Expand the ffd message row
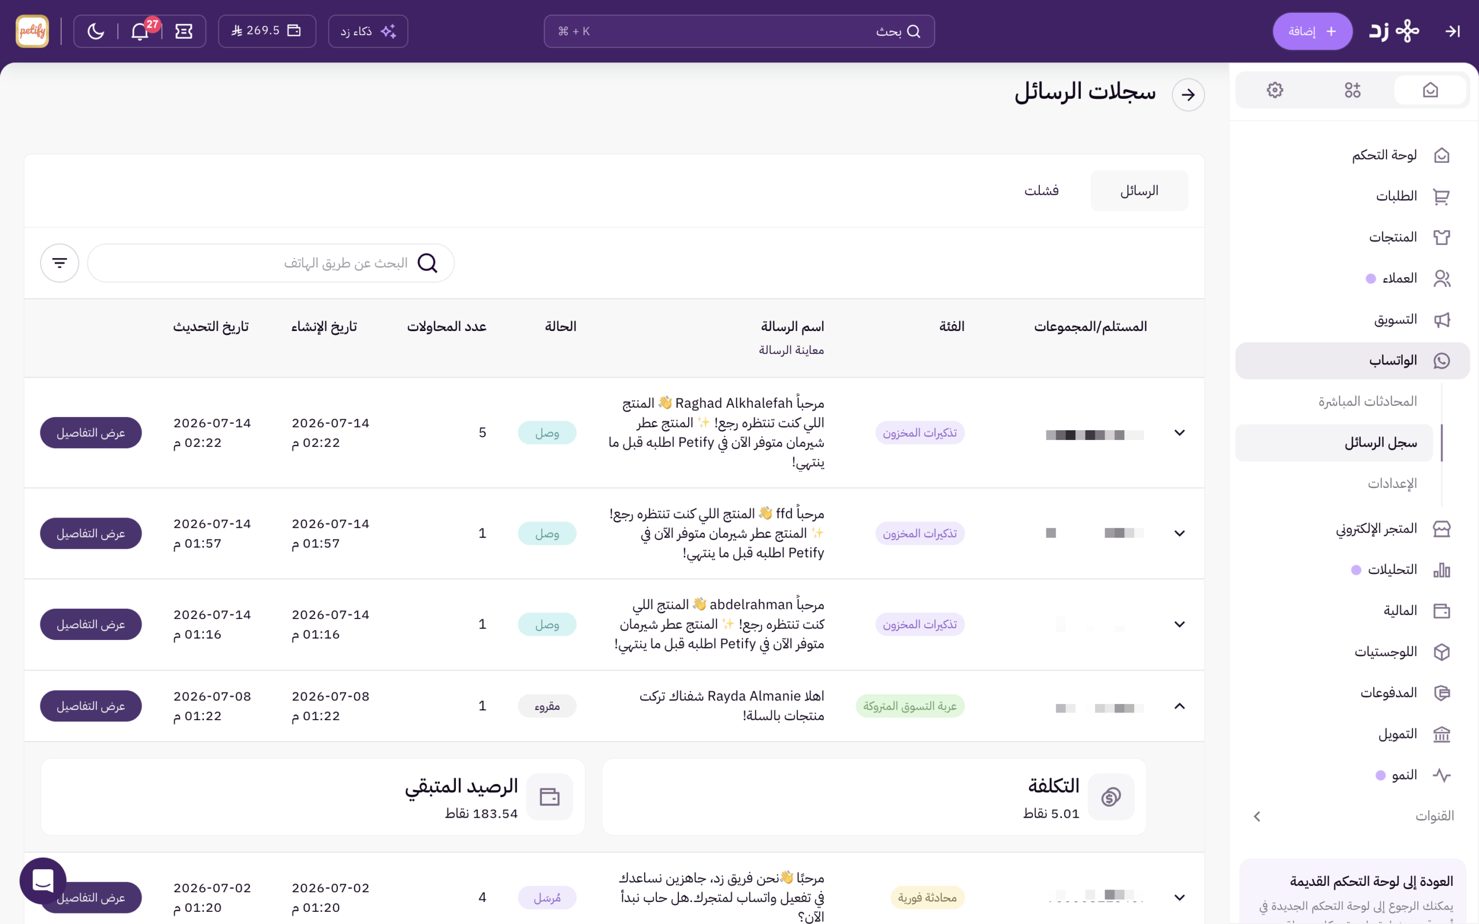 click(1180, 534)
